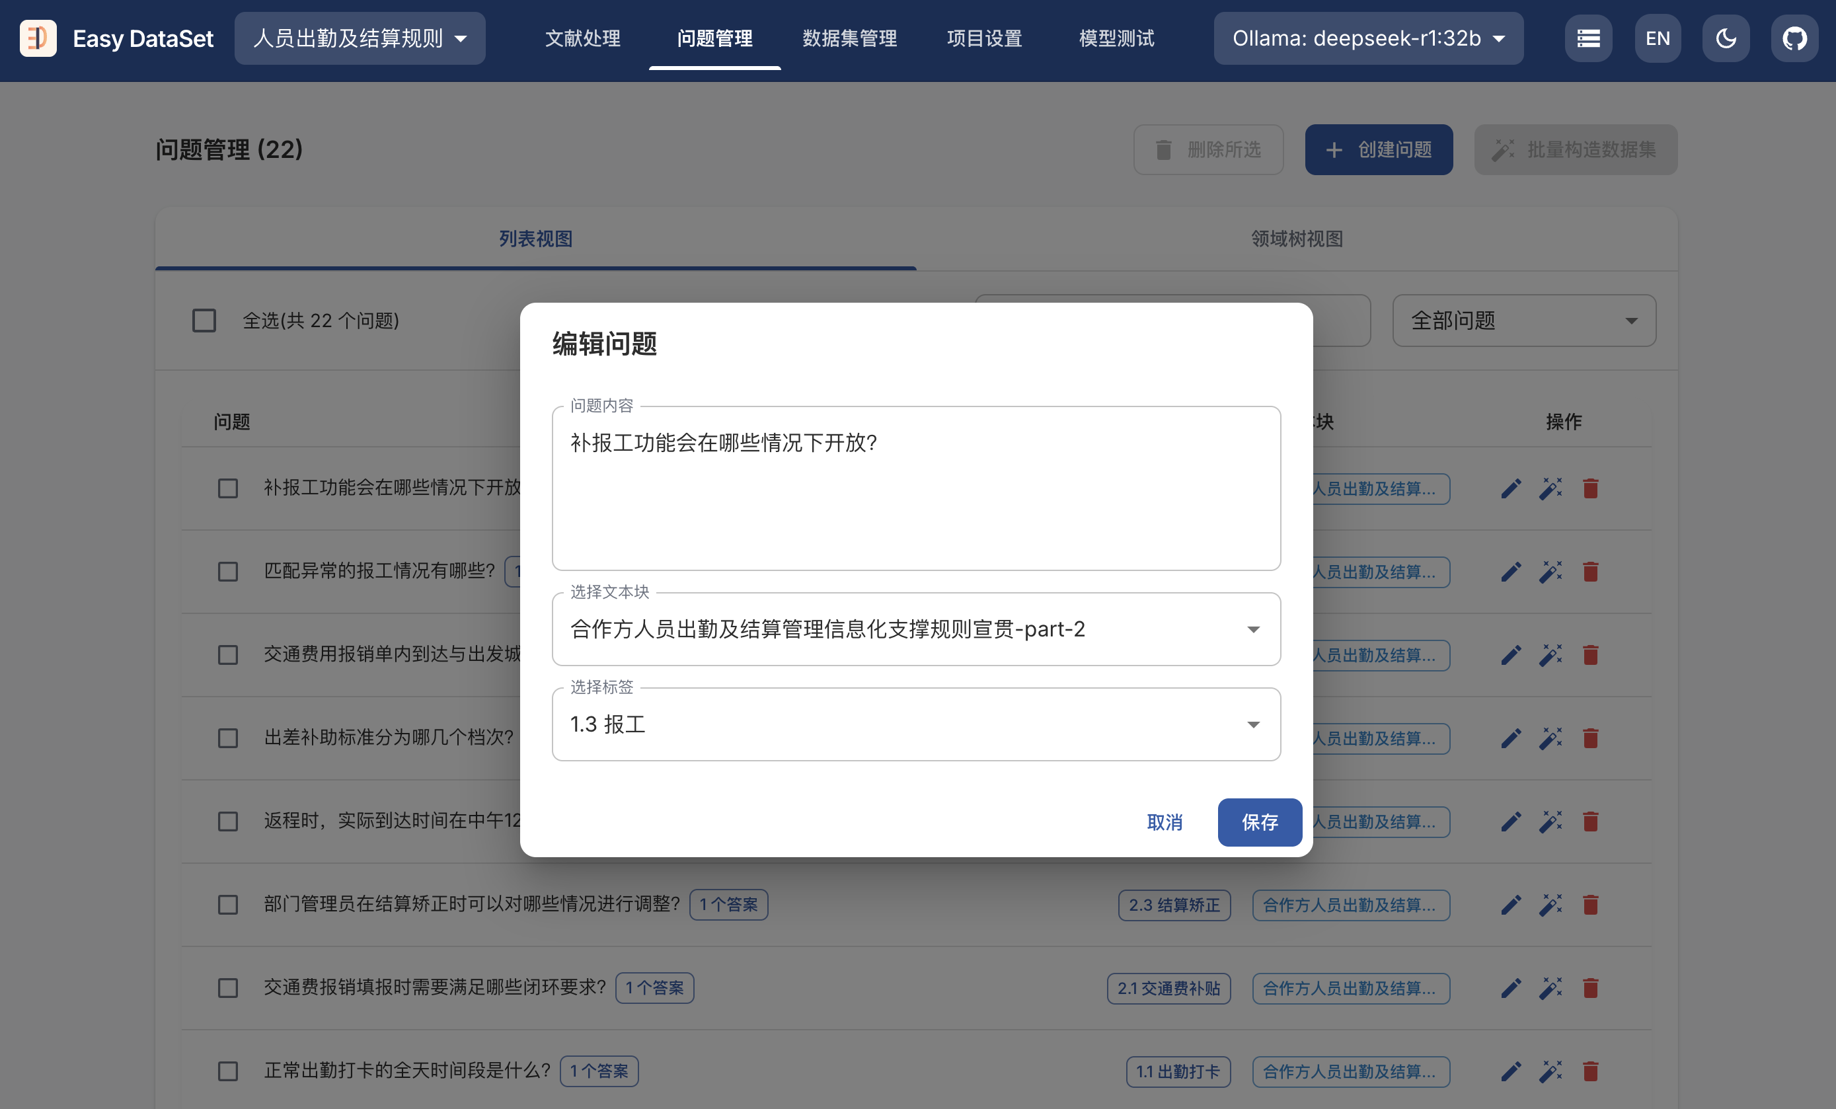The width and height of the screenshot is (1836, 1109).
Task: Toggle dark mode moon icon
Action: tap(1726, 38)
